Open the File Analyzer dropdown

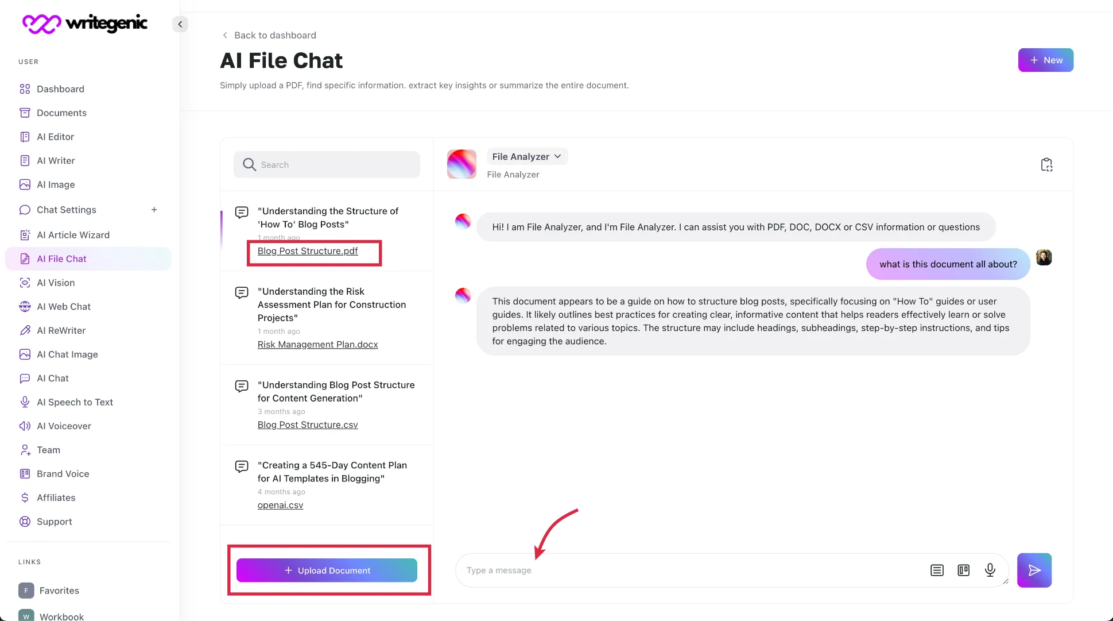coord(526,156)
